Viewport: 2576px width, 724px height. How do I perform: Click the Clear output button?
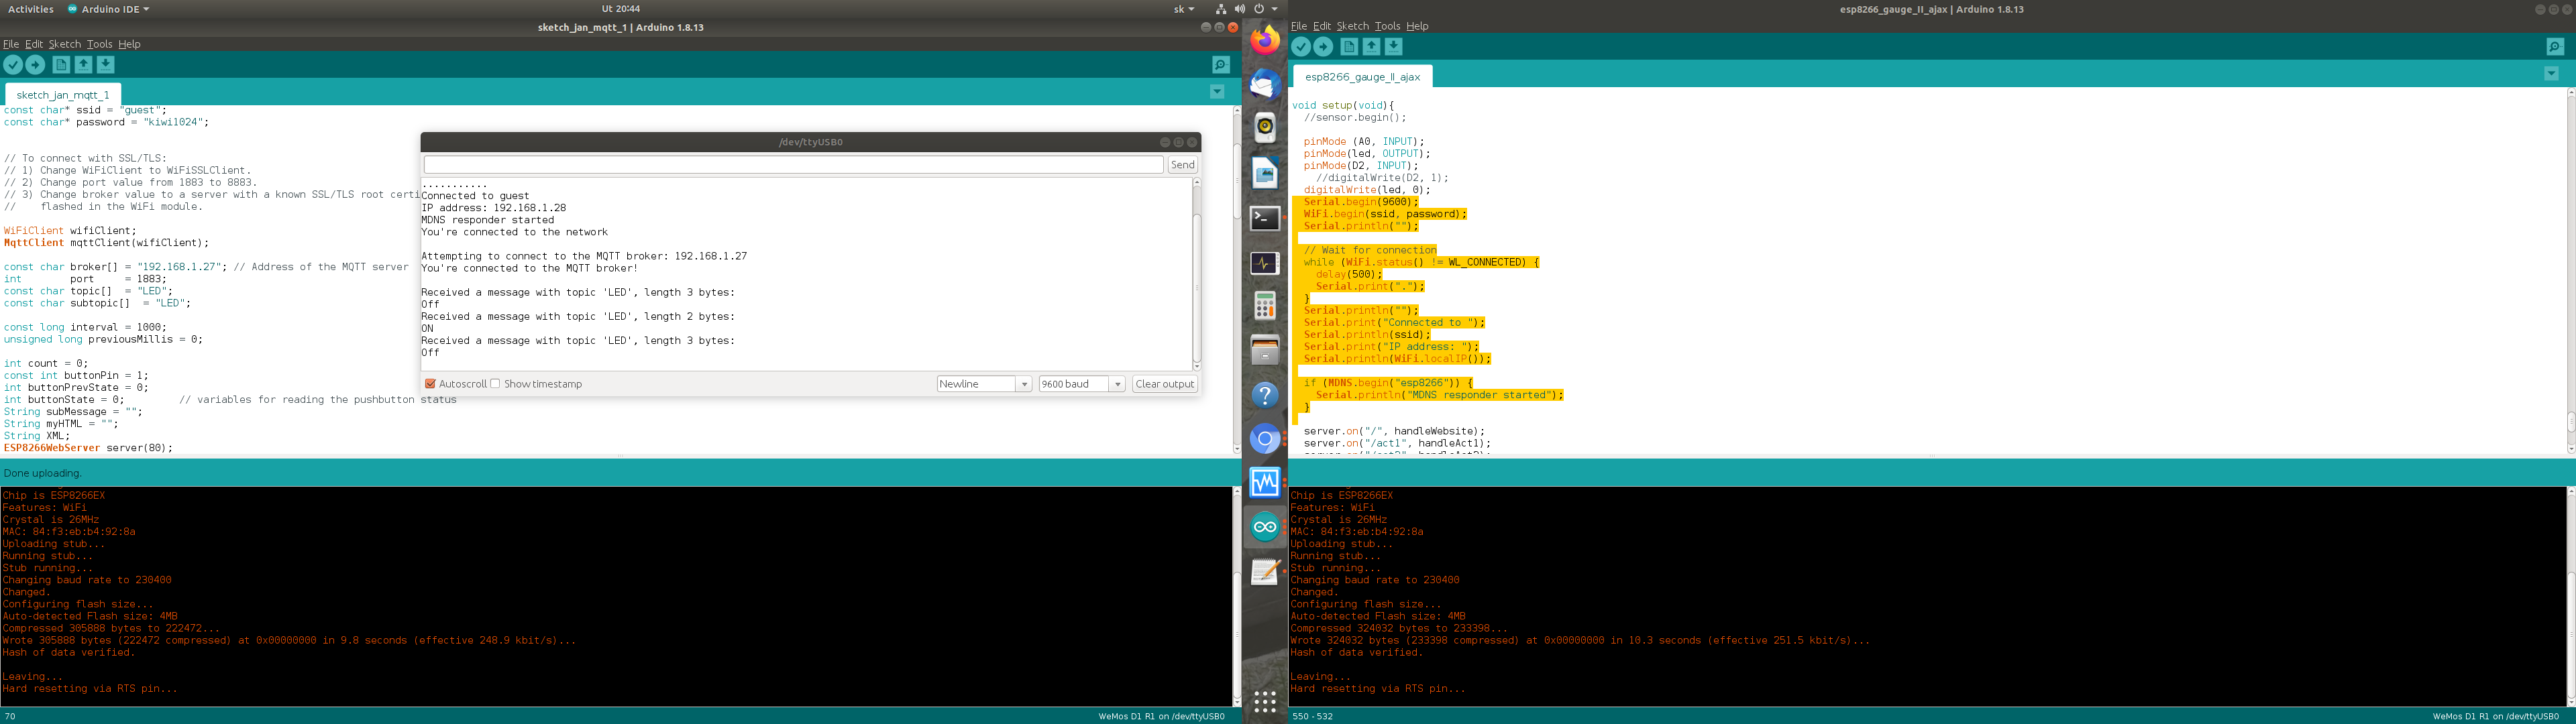tap(1165, 384)
